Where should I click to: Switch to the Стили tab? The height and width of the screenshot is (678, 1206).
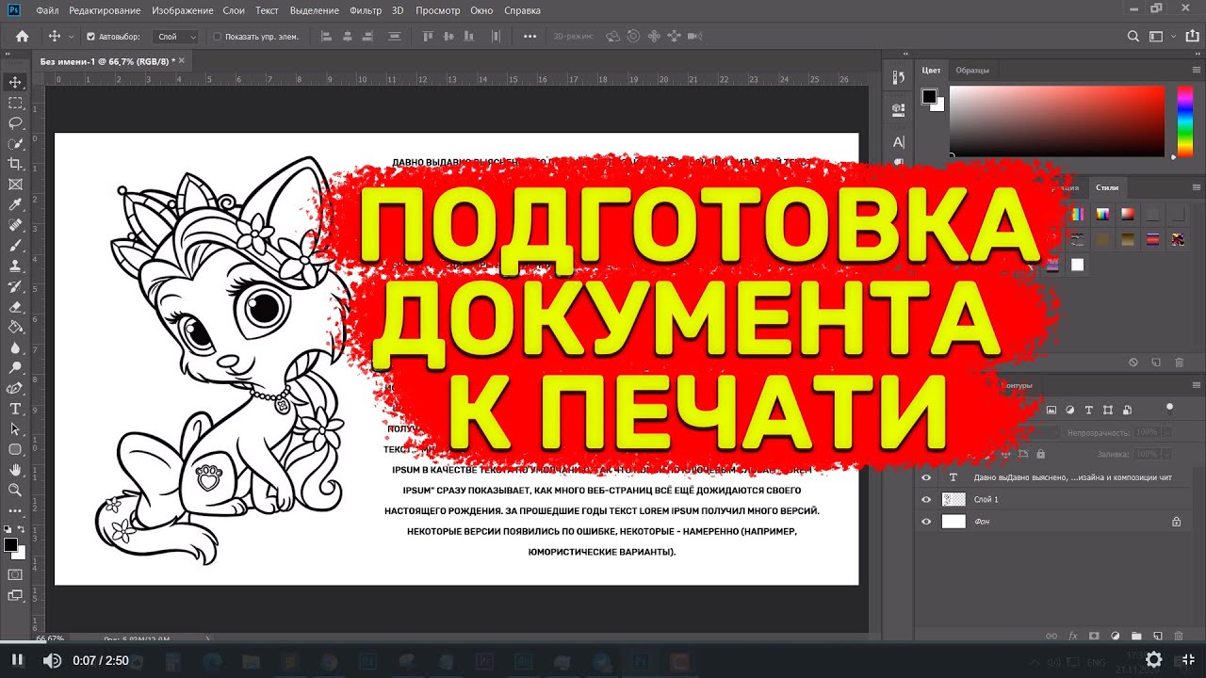pos(1107,188)
